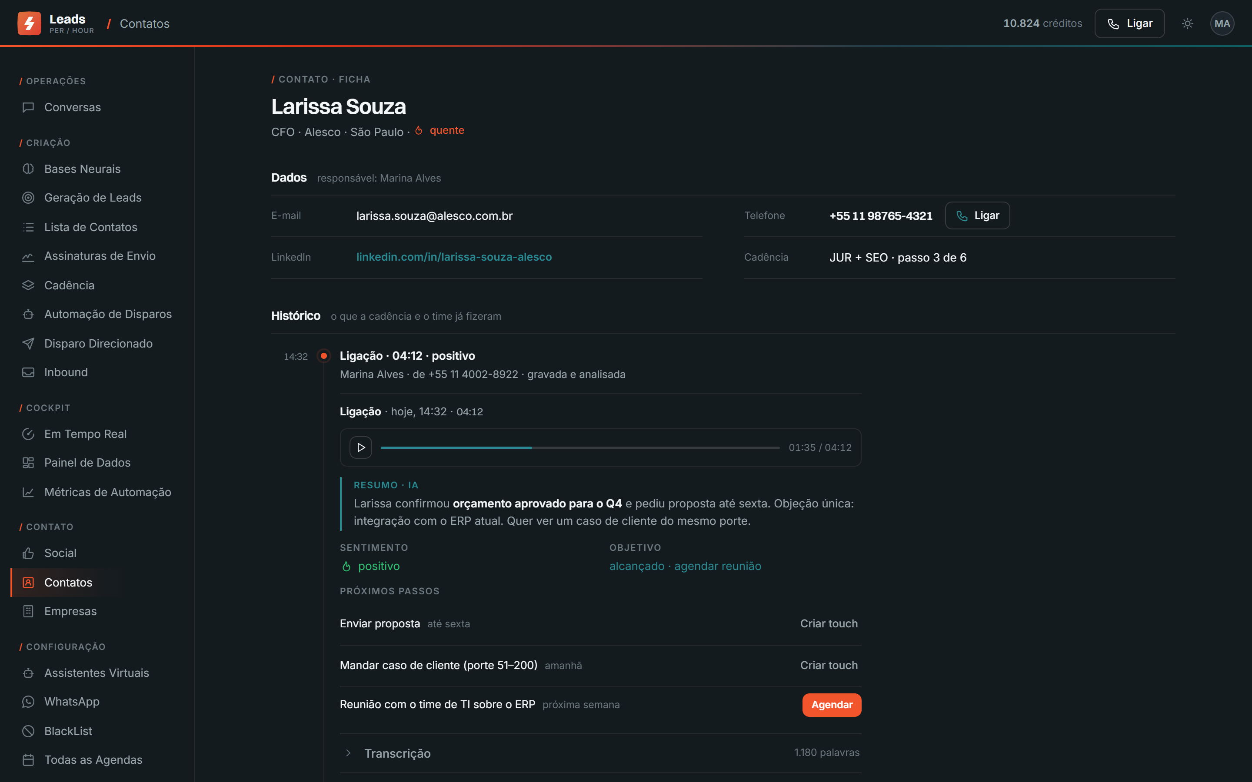The width and height of the screenshot is (1252, 782).
Task: Play the call recording
Action: tap(360, 447)
